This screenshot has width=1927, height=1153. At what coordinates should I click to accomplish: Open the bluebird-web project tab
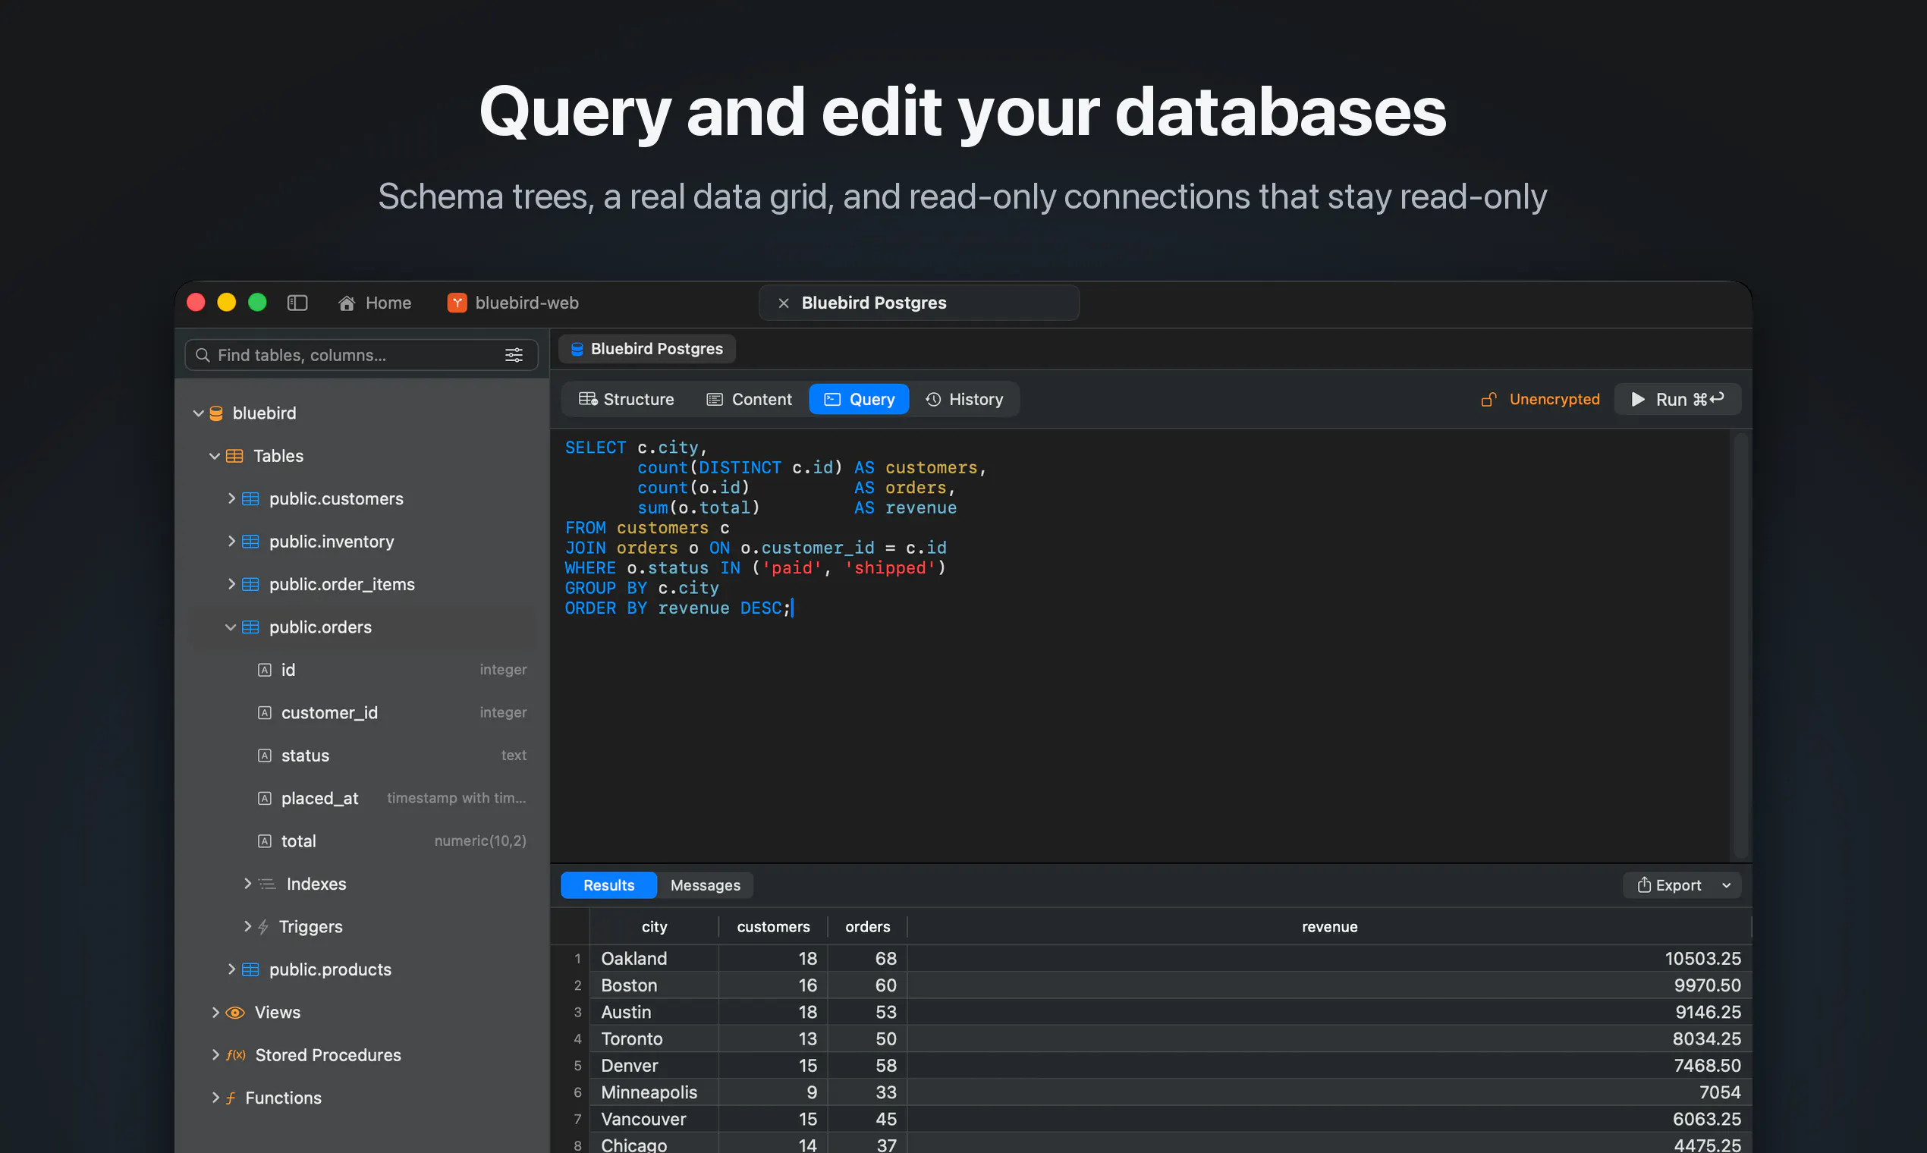pyautogui.click(x=513, y=303)
